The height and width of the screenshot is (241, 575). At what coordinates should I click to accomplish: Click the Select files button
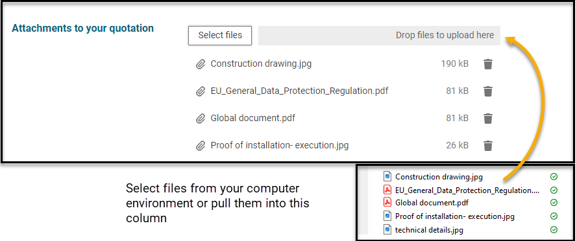point(220,36)
